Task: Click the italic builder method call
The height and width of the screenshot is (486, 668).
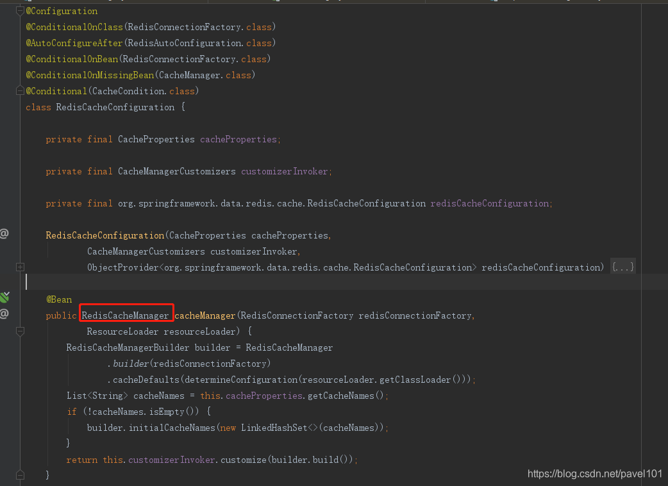Action: tap(131, 364)
